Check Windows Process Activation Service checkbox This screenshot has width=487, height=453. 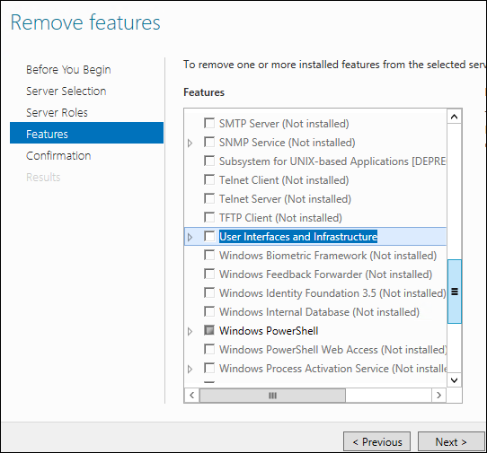coord(209,369)
